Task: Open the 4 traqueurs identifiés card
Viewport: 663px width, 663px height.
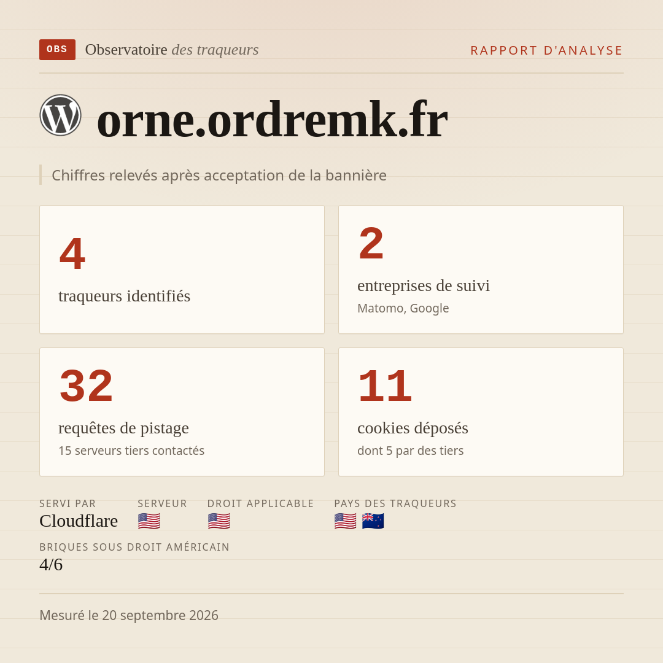Action: (x=182, y=269)
